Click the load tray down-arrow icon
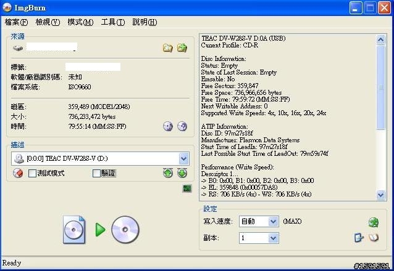394x271 pixels. click(x=182, y=172)
